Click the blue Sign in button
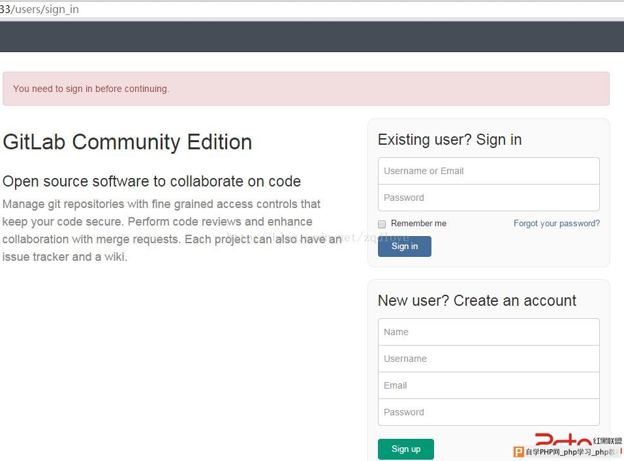Image resolution: width=624 pixels, height=461 pixels. (x=404, y=246)
